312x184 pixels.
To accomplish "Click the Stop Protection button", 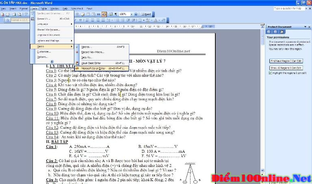I will [x=279, y=182].
